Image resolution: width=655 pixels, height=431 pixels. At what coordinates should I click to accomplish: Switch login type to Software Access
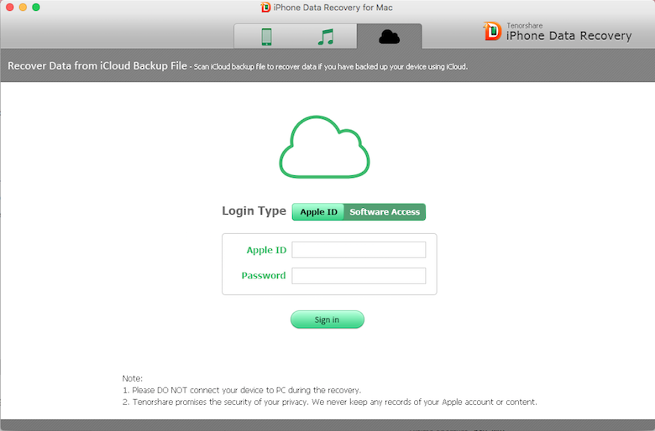tap(385, 212)
